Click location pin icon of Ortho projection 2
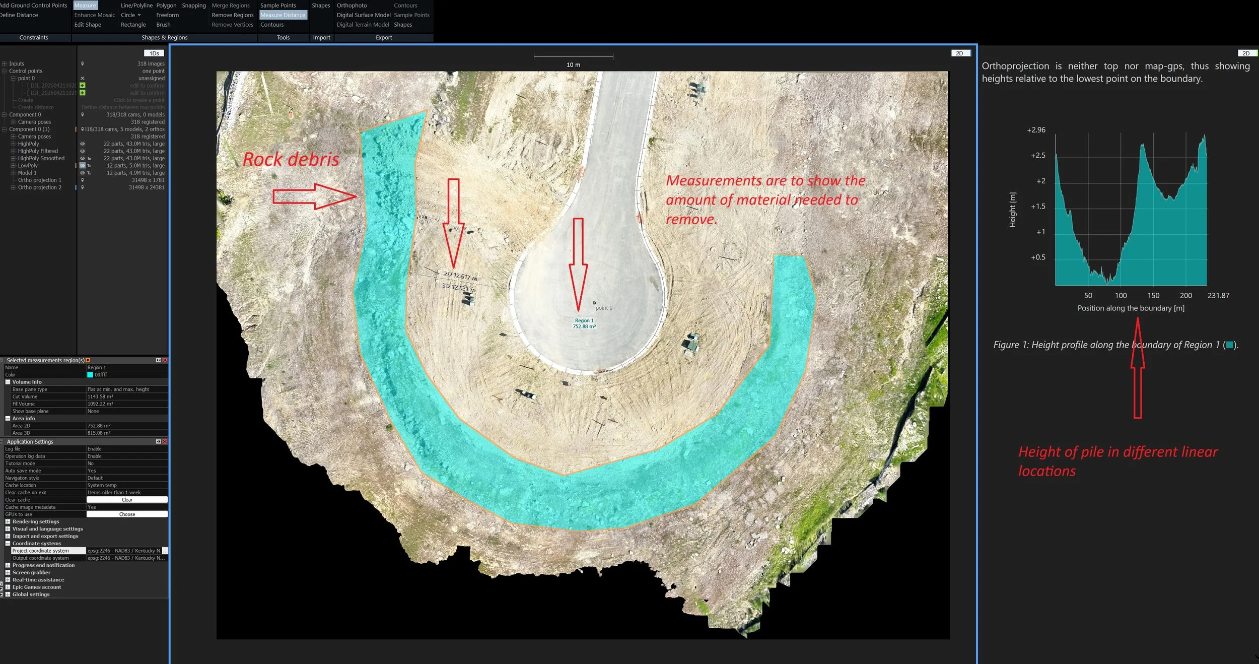This screenshot has width=1259, height=664. 83,187
